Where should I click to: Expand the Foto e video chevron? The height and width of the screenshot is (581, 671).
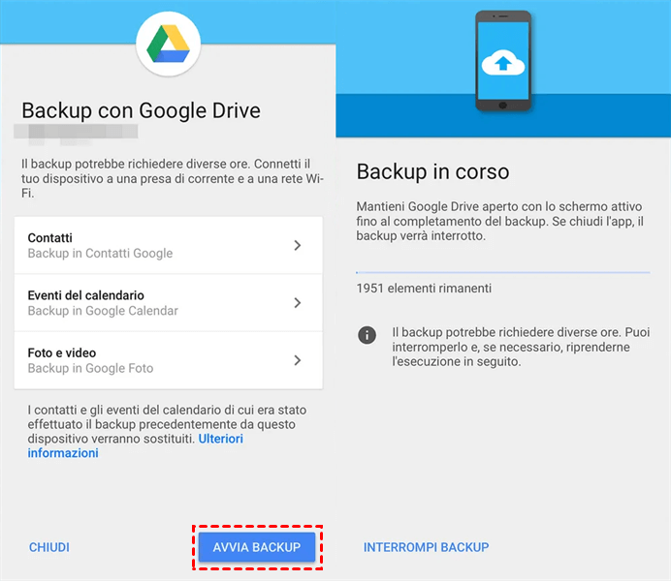click(298, 360)
